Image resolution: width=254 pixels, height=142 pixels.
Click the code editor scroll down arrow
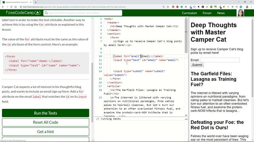[186, 115]
